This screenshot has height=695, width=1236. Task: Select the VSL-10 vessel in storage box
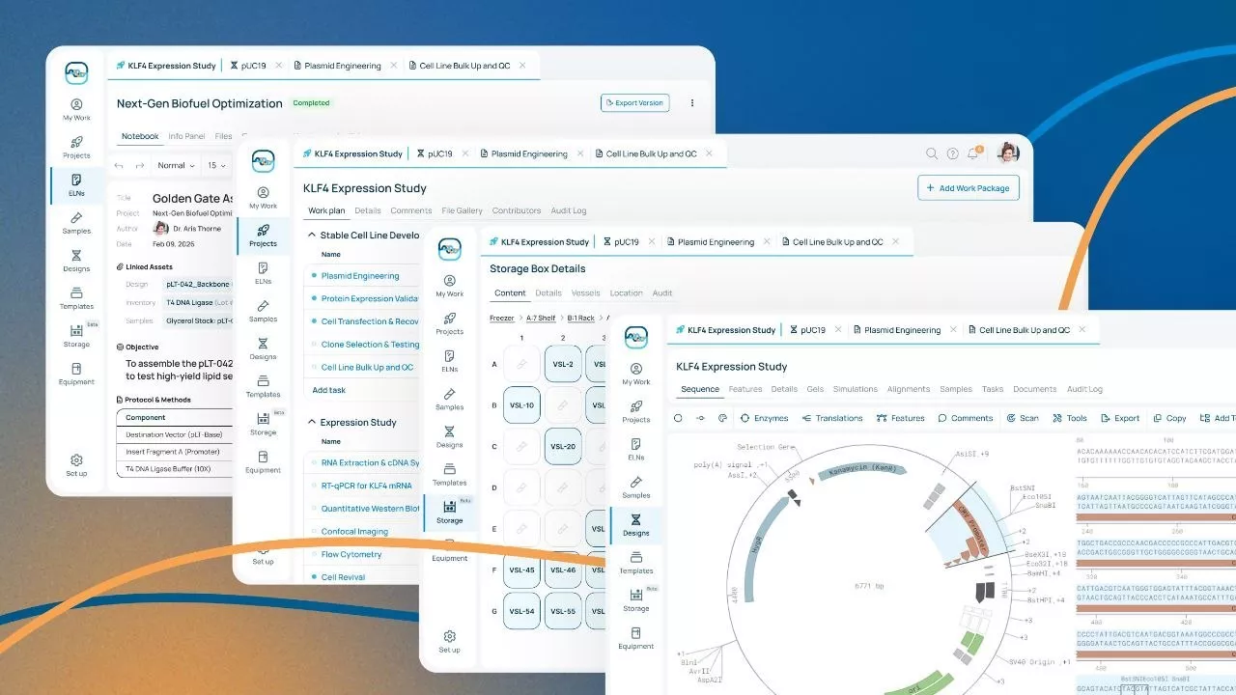[521, 405]
